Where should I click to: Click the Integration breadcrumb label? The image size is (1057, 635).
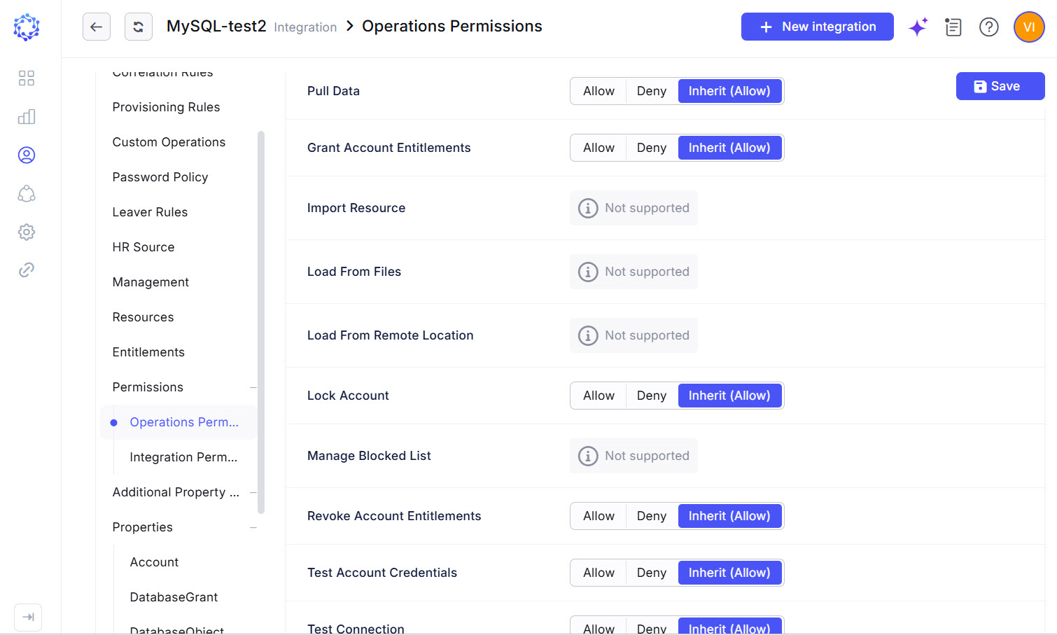[x=305, y=27]
